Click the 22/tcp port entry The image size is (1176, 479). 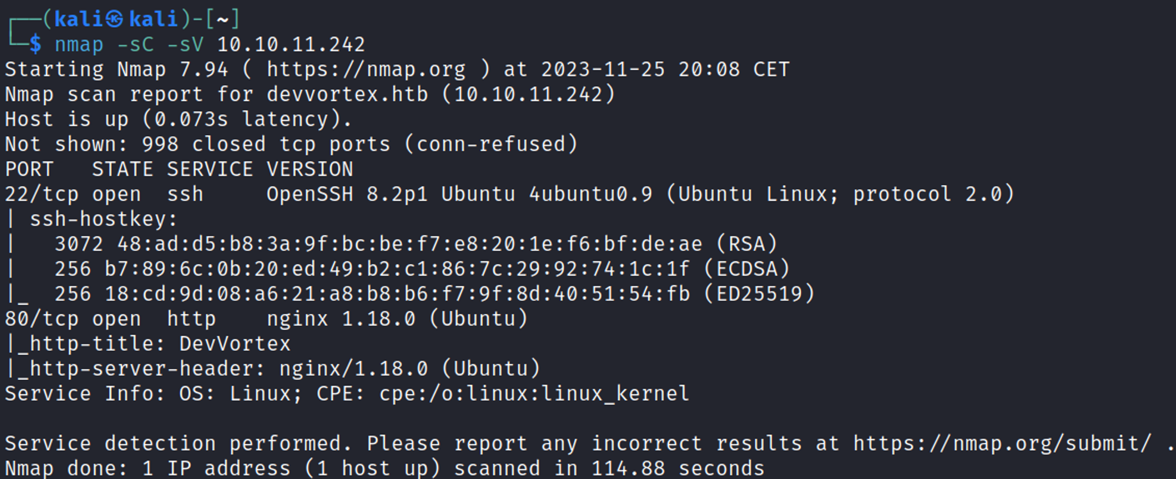(x=41, y=194)
